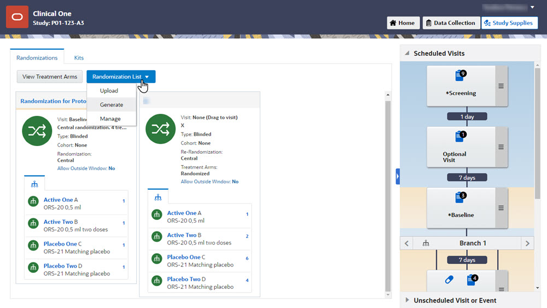Collapse the side panel with blue handle
Viewport: 547px width, 308px height.
click(398, 177)
